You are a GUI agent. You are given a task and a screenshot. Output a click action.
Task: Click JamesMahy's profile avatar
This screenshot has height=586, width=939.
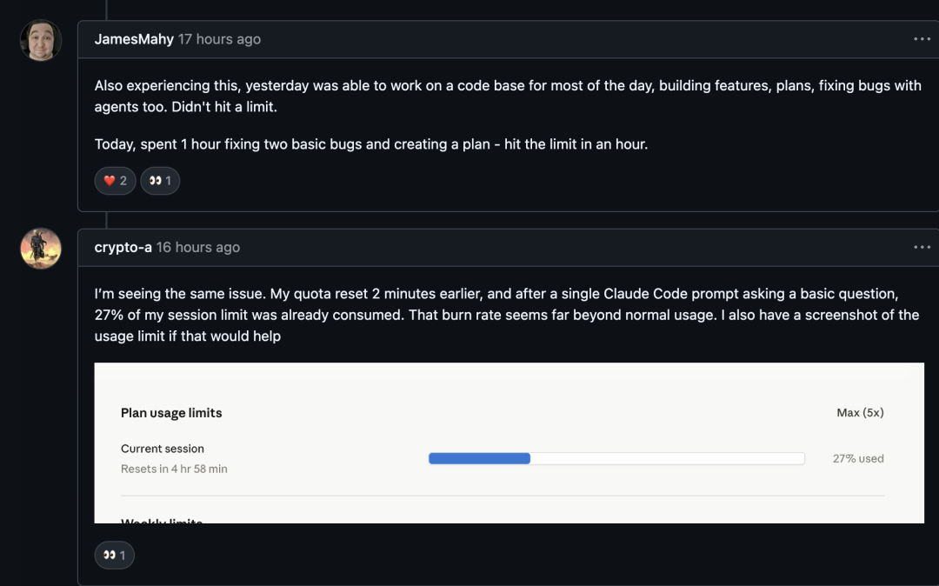click(41, 40)
